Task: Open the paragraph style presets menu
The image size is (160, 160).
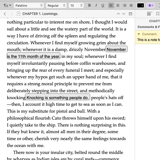Action: (x=7, y=6)
